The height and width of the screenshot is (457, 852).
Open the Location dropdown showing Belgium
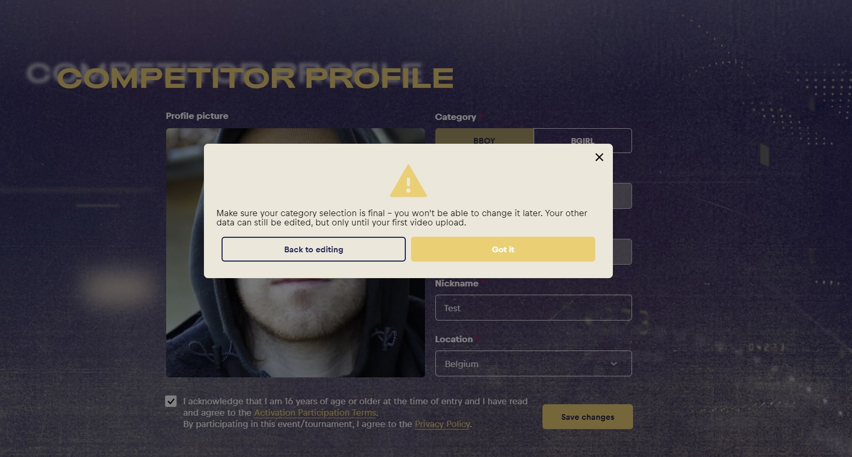[534, 363]
